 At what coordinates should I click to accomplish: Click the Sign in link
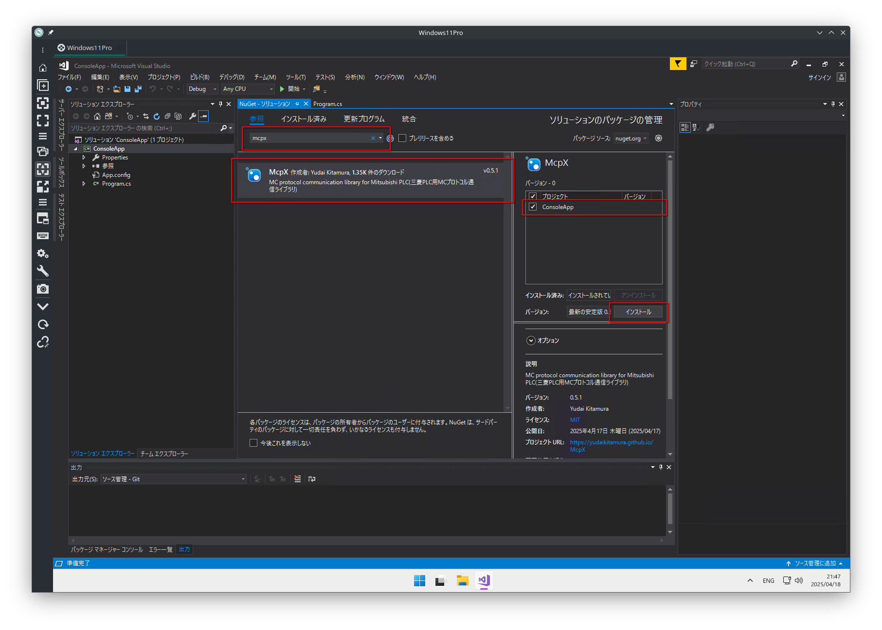point(820,78)
